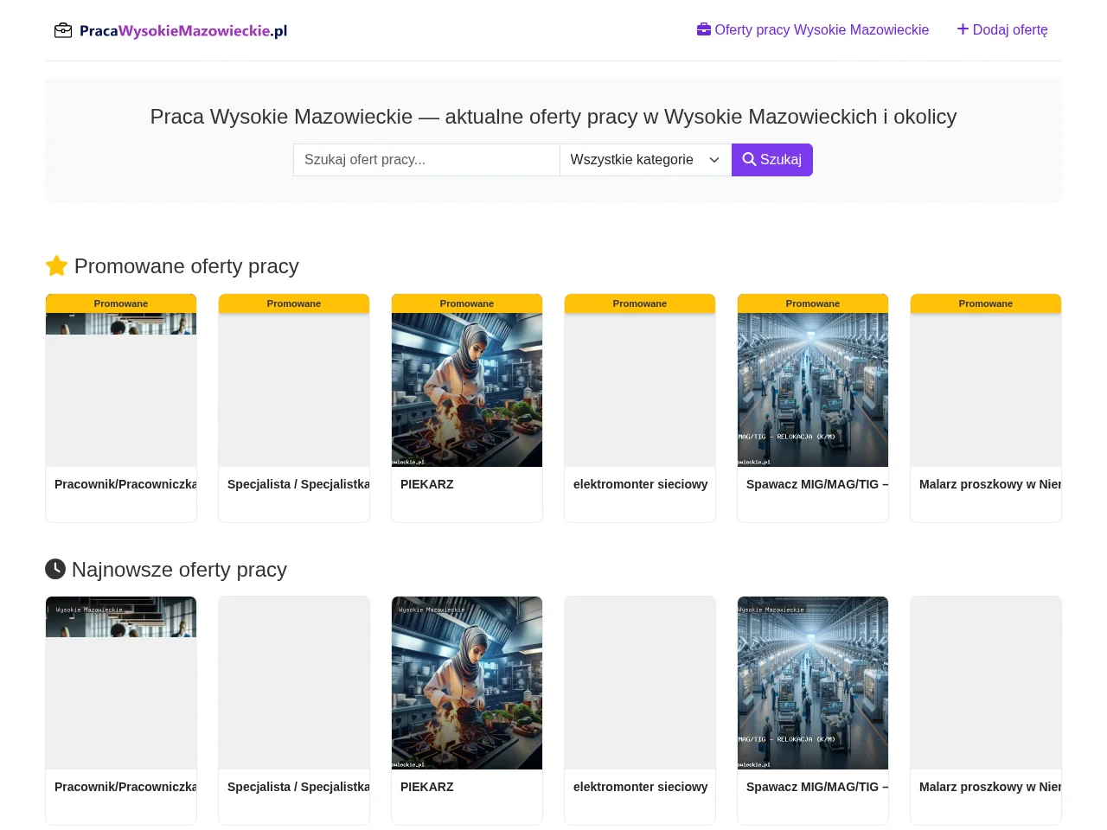
Task: Open promoted Specjalista / Specjalistka offer title
Action: [298, 484]
